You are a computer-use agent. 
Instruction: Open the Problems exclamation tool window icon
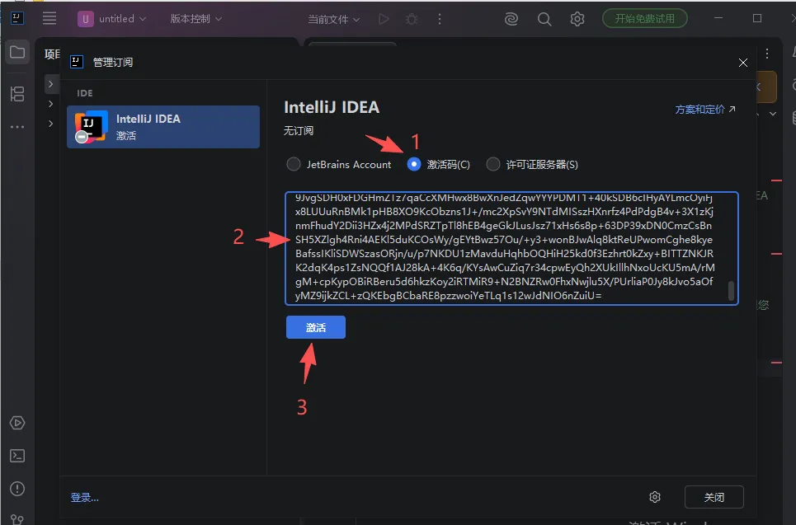[x=17, y=489]
